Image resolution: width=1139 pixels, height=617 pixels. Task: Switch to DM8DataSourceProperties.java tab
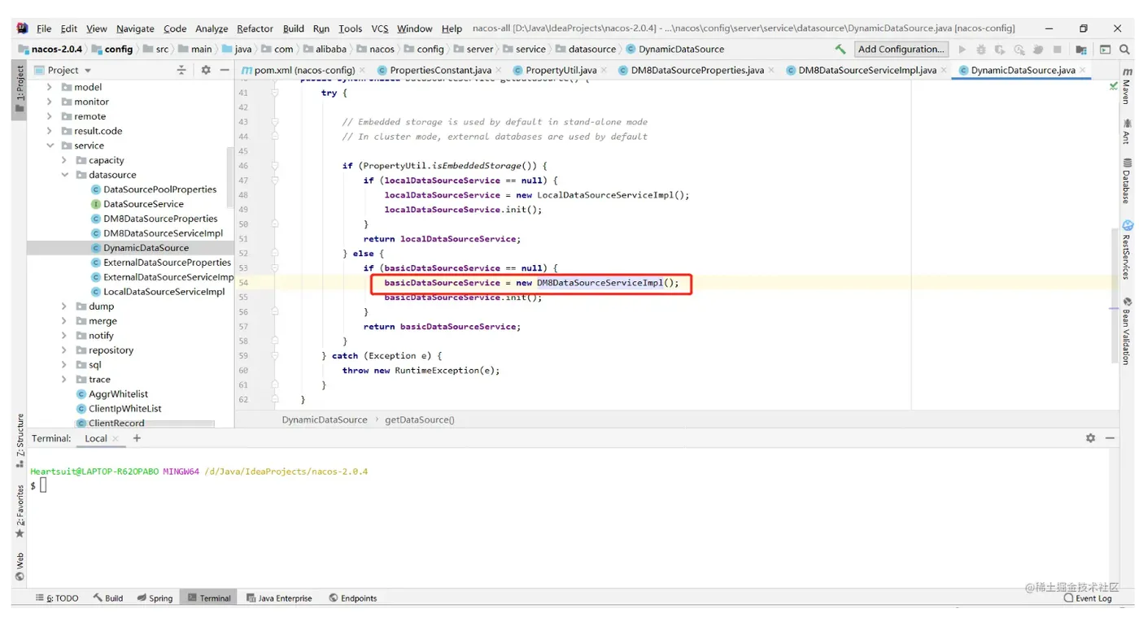click(x=697, y=71)
